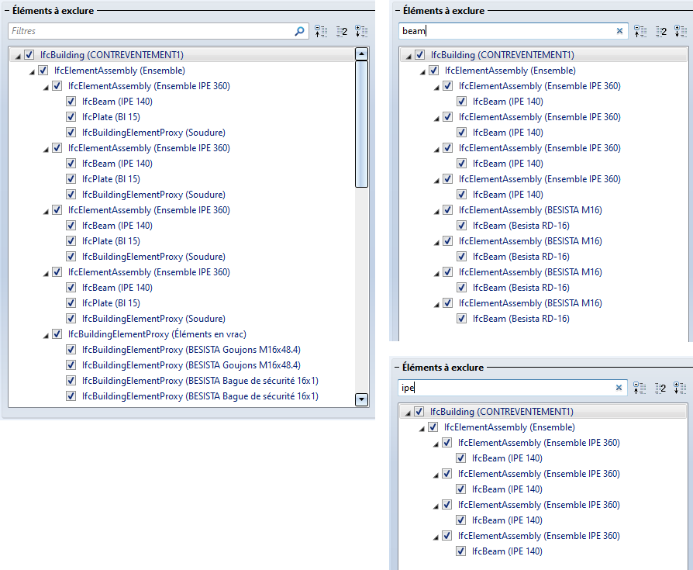Select 'IfcBuilding (CONTREVENTEMENT1)' row text in unfiltered panel

[x=112, y=55]
